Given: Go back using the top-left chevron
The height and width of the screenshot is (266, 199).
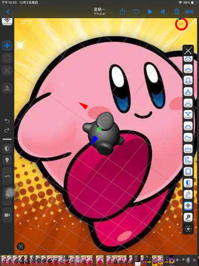Looking at the screenshot, I should click(x=8, y=12).
